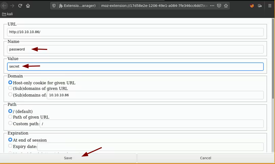Screen dimensions: 275x164
Task: Select the 'Custom path' radio button
Action: click(x=10, y=124)
